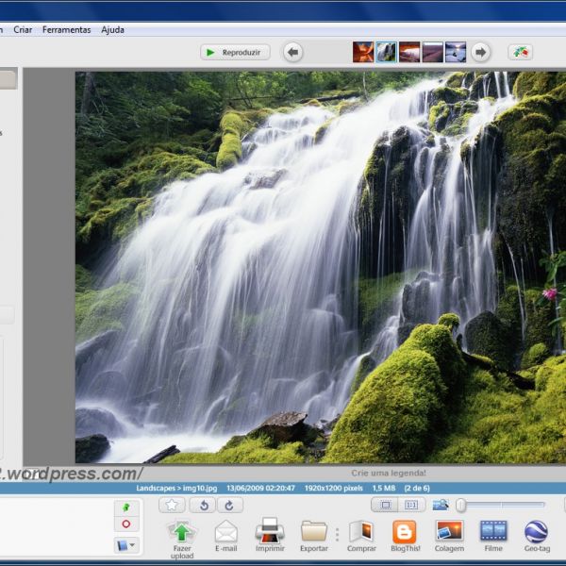566x566 pixels.
Task: Open the Criar menu
Action: (x=23, y=30)
